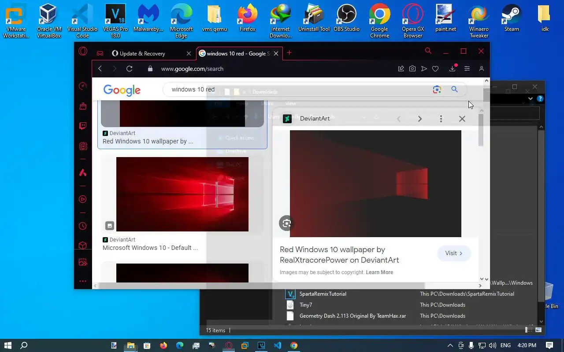Viewport: 564px width, 352px height.
Task: Search by image with Google Lens icon
Action: [x=437, y=89]
